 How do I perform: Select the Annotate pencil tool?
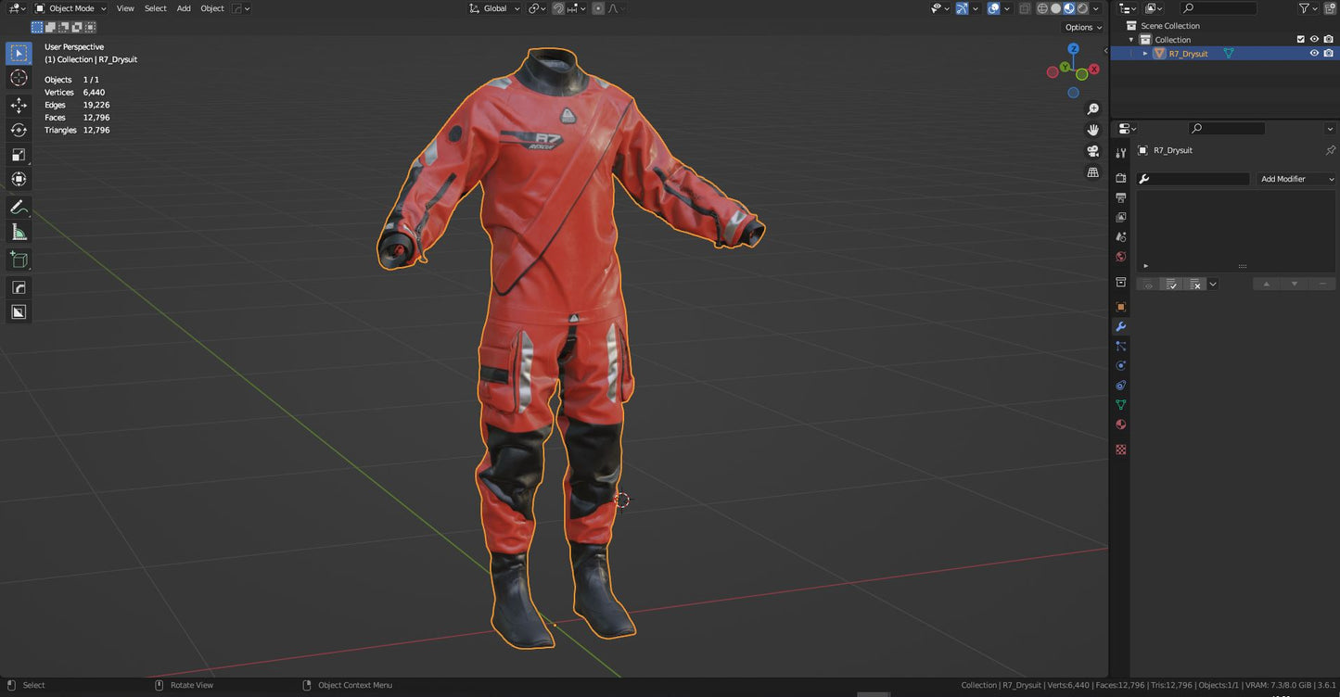(x=19, y=208)
